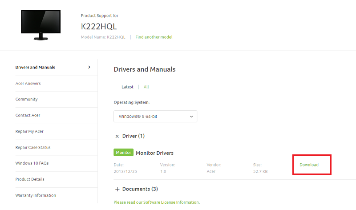356x210 pixels.
Task: Open Contact Acer sidebar item
Action: (28, 115)
